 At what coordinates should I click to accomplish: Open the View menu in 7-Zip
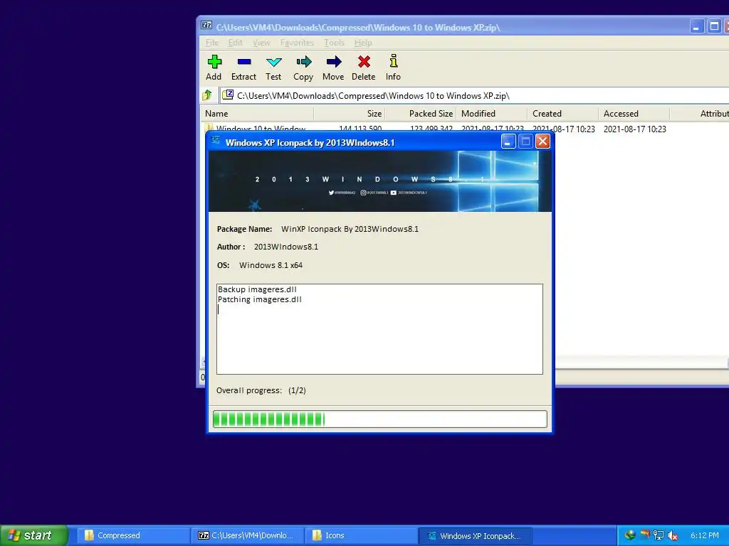(x=261, y=43)
